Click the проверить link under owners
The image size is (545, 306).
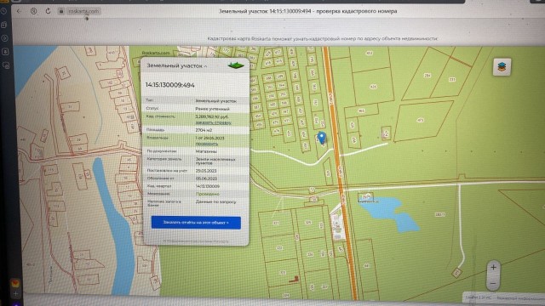coord(206,144)
